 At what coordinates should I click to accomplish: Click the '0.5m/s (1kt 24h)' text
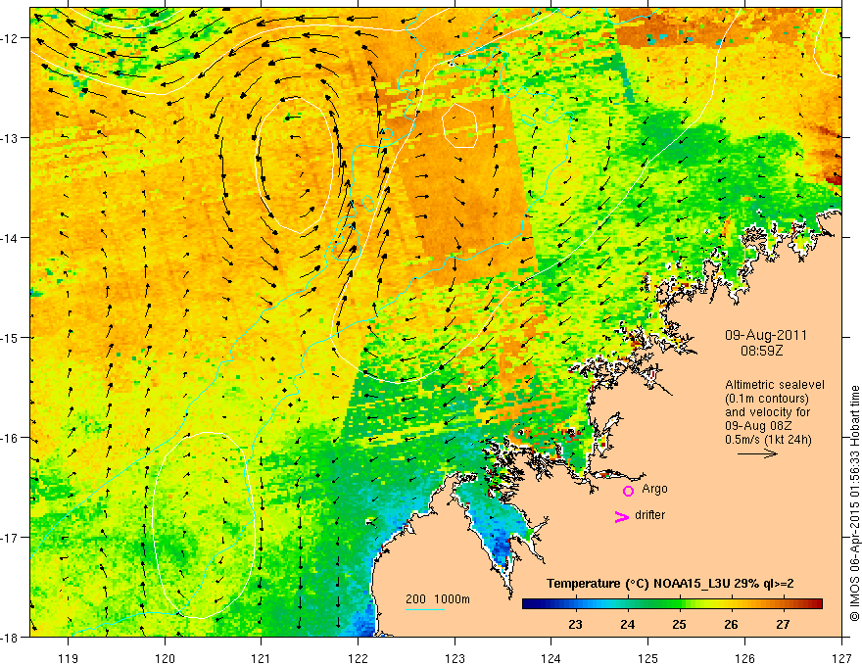click(768, 440)
